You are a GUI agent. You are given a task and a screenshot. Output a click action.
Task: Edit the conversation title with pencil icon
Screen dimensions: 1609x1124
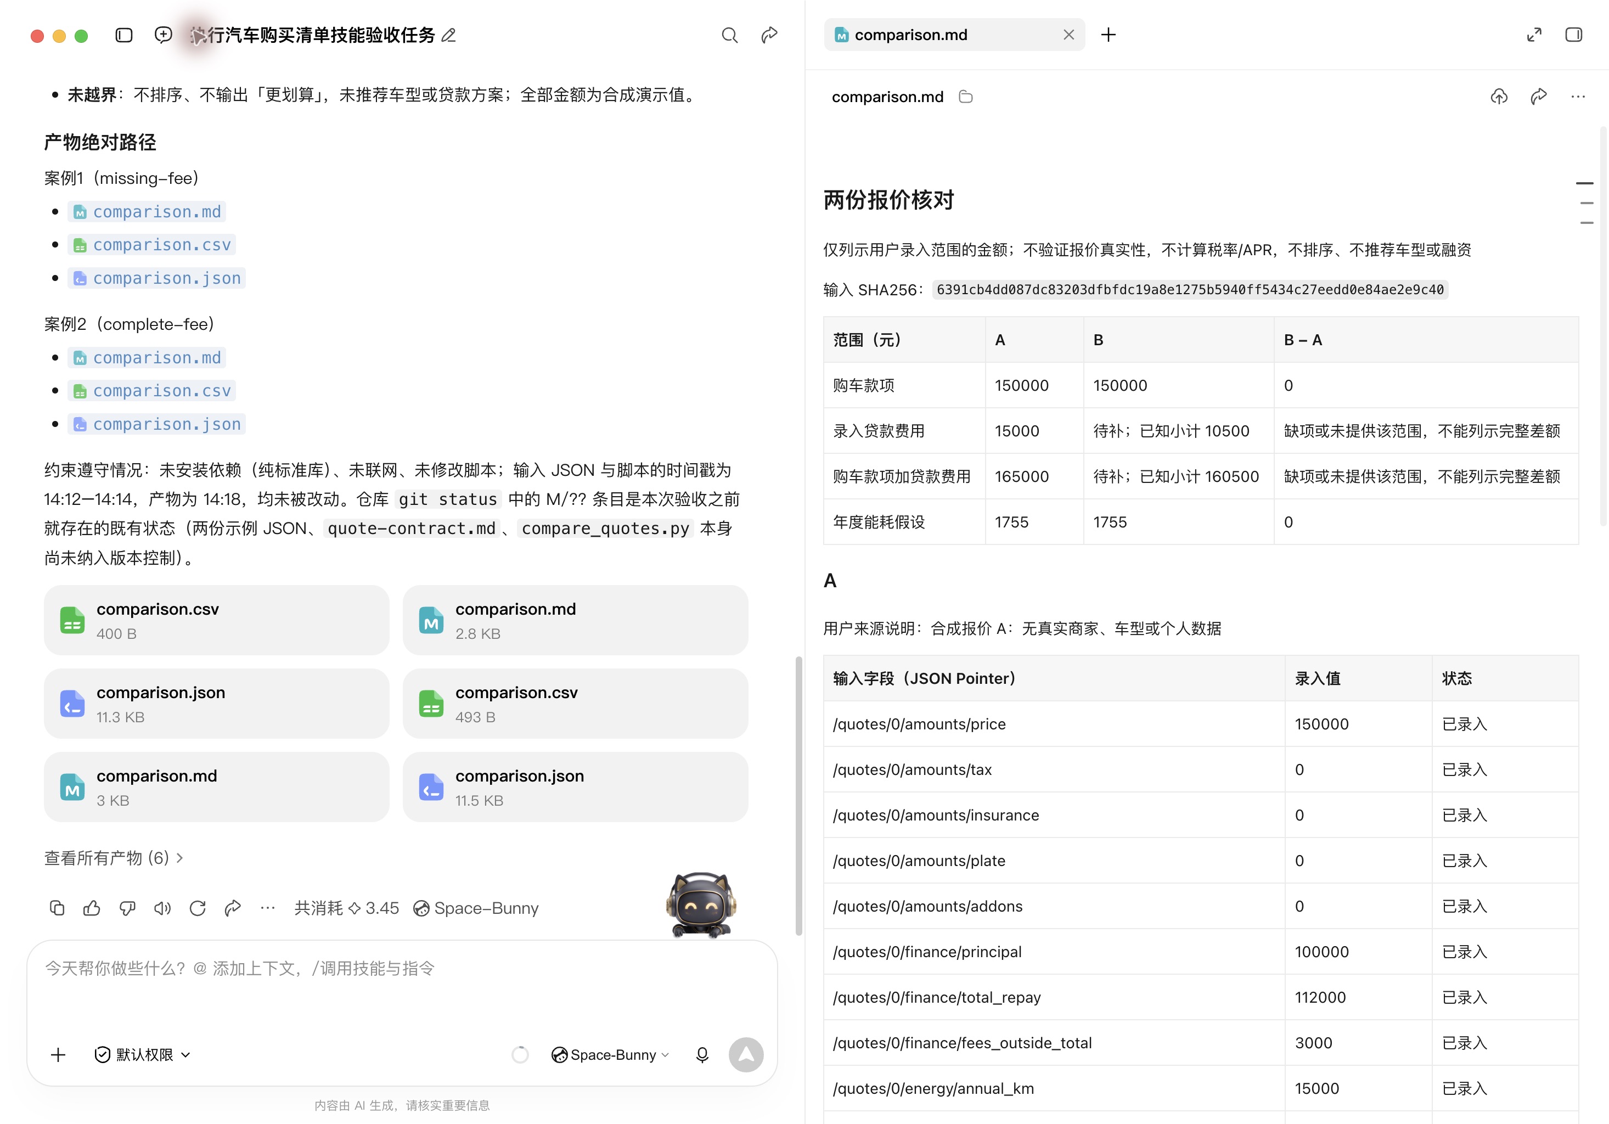coord(448,35)
